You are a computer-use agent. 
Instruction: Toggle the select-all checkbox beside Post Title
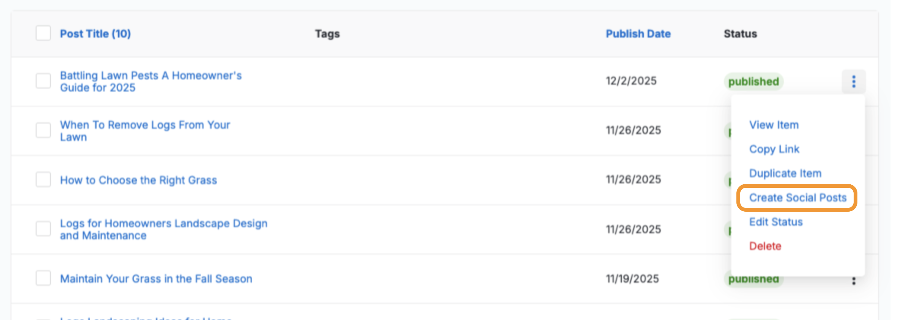(x=43, y=33)
